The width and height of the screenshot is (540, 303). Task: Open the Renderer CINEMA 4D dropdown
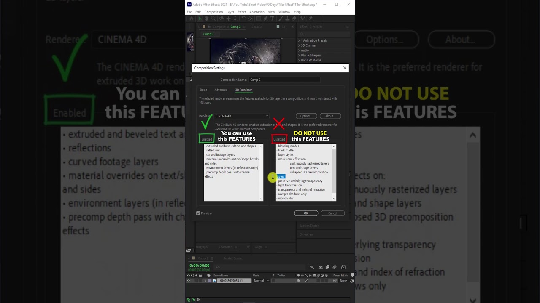coord(242,116)
